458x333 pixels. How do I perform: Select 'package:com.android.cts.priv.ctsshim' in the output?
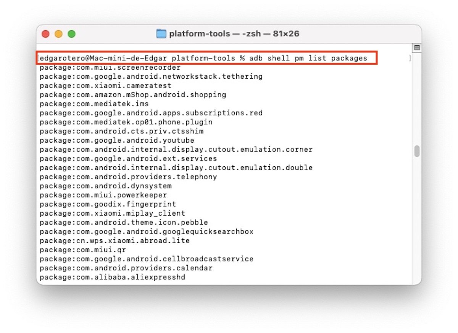tap(122, 131)
